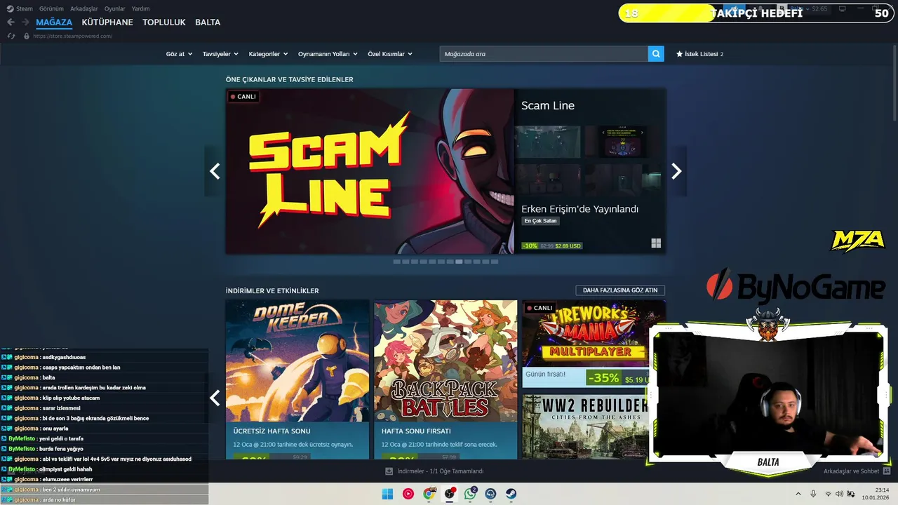Jump to the first carousel page dot
Screen dimensions: 898x505
[396, 262]
